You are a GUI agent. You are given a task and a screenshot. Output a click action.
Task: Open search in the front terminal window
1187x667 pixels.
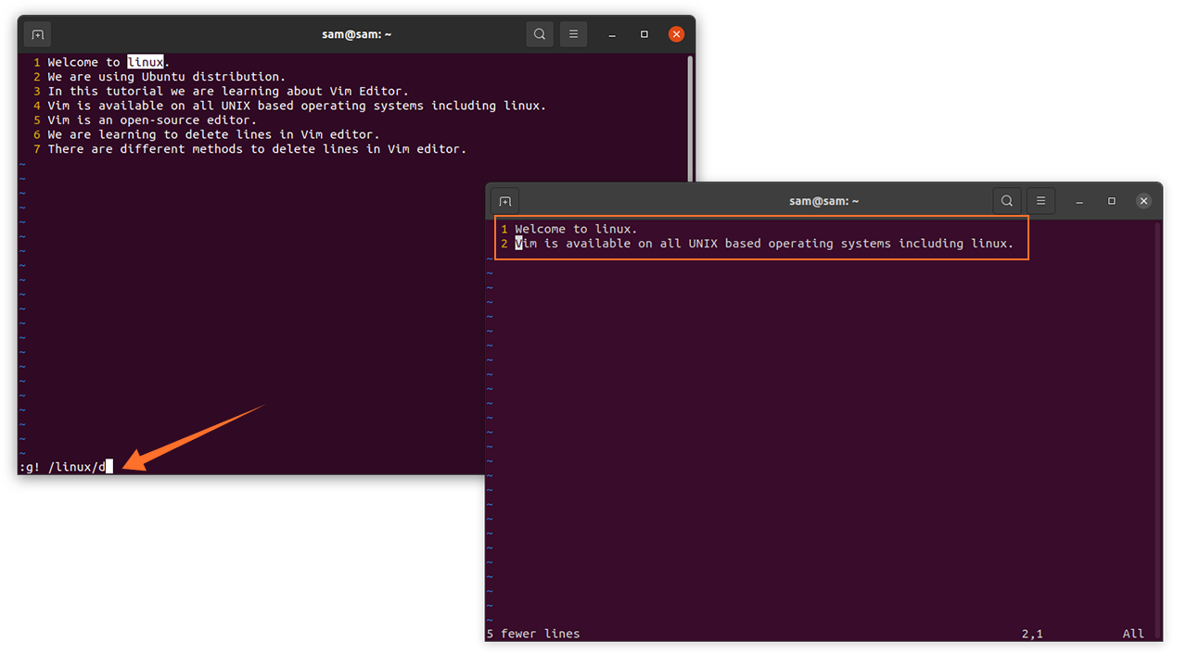[x=1006, y=201]
